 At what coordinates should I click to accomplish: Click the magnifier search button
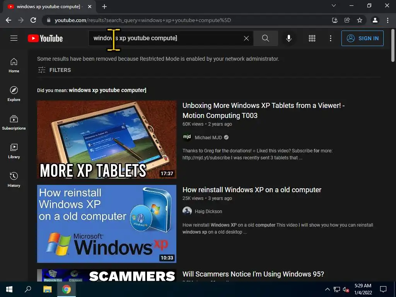click(x=265, y=38)
